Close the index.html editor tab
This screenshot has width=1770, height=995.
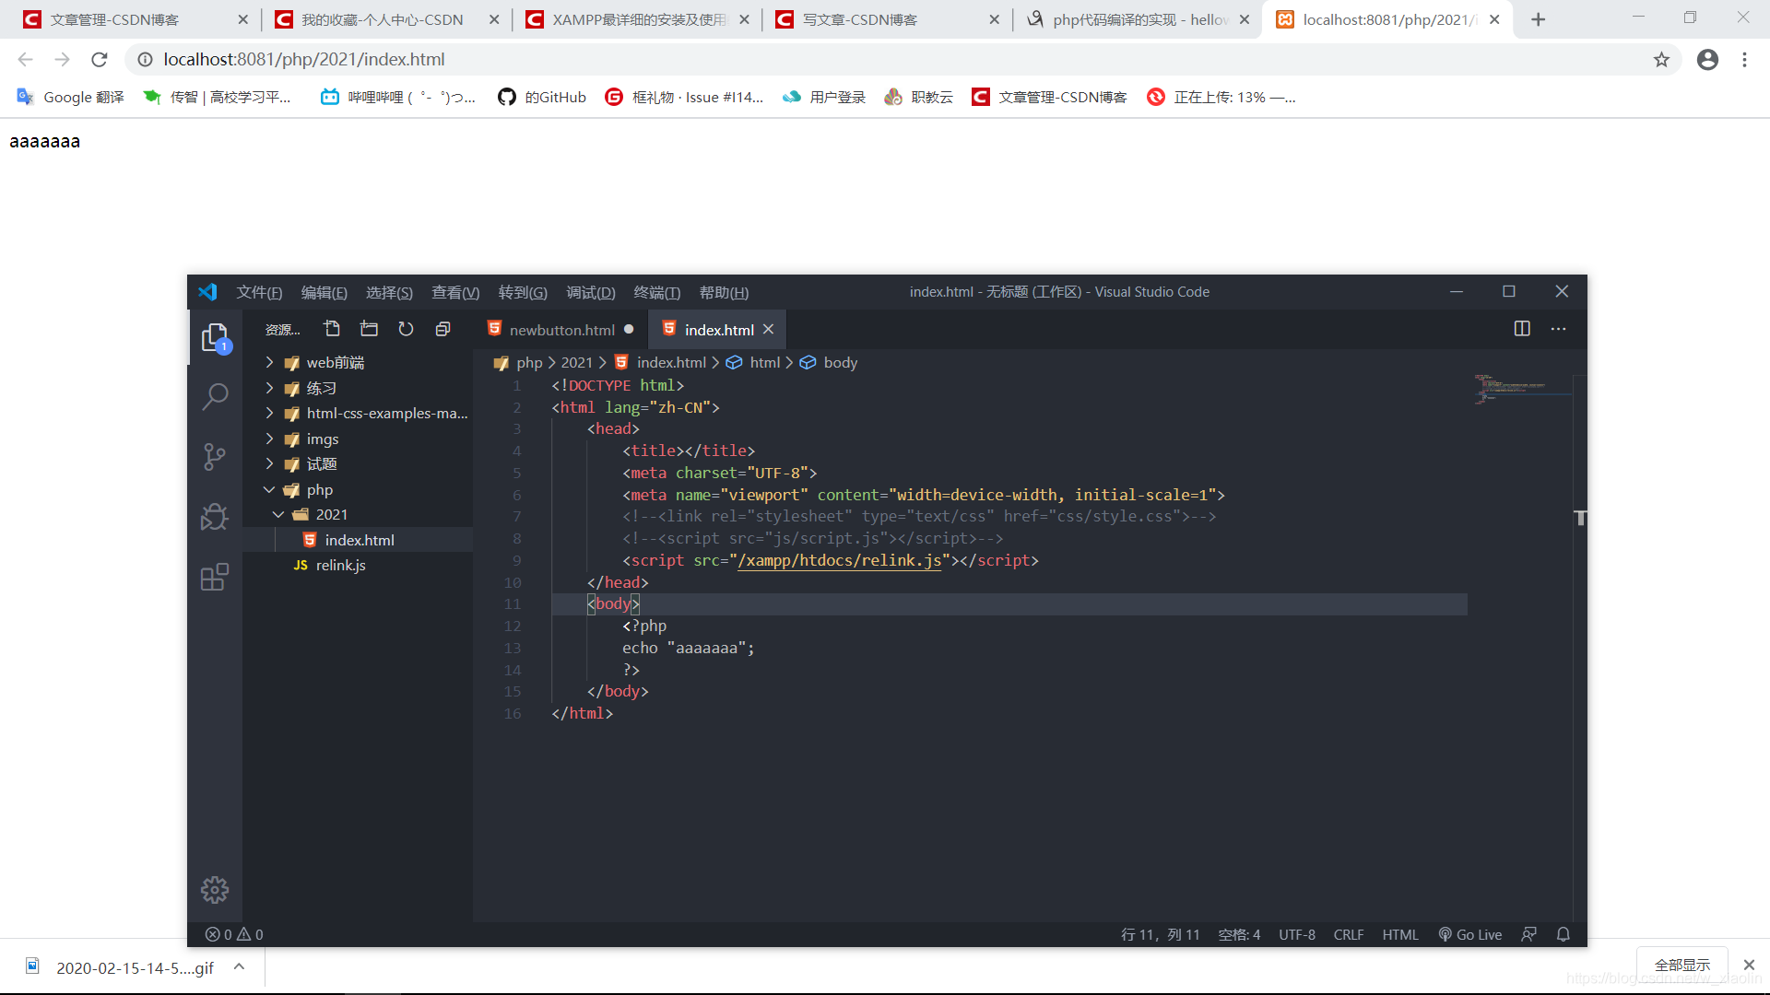pos(768,330)
